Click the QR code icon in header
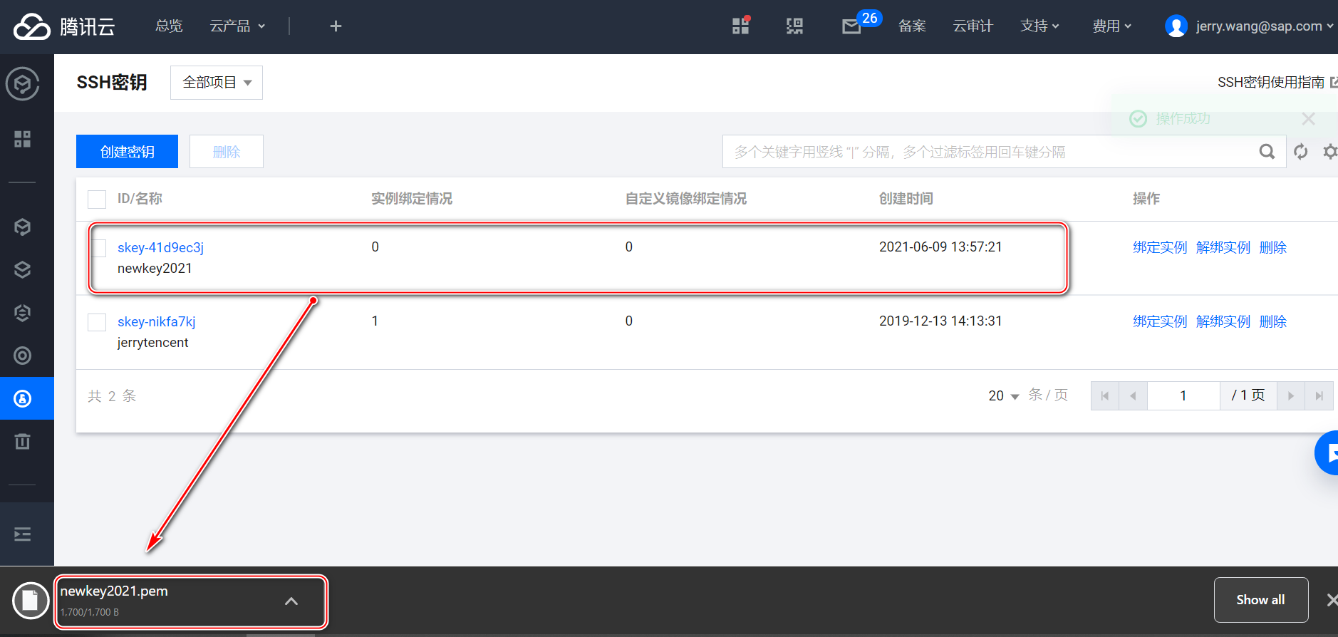 (794, 26)
